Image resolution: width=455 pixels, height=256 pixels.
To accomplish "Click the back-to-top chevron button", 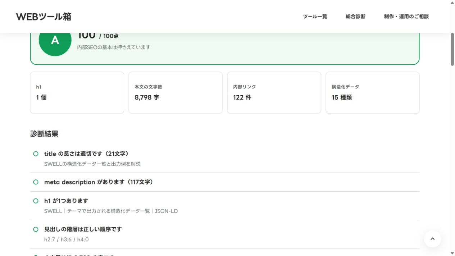I will [432, 239].
